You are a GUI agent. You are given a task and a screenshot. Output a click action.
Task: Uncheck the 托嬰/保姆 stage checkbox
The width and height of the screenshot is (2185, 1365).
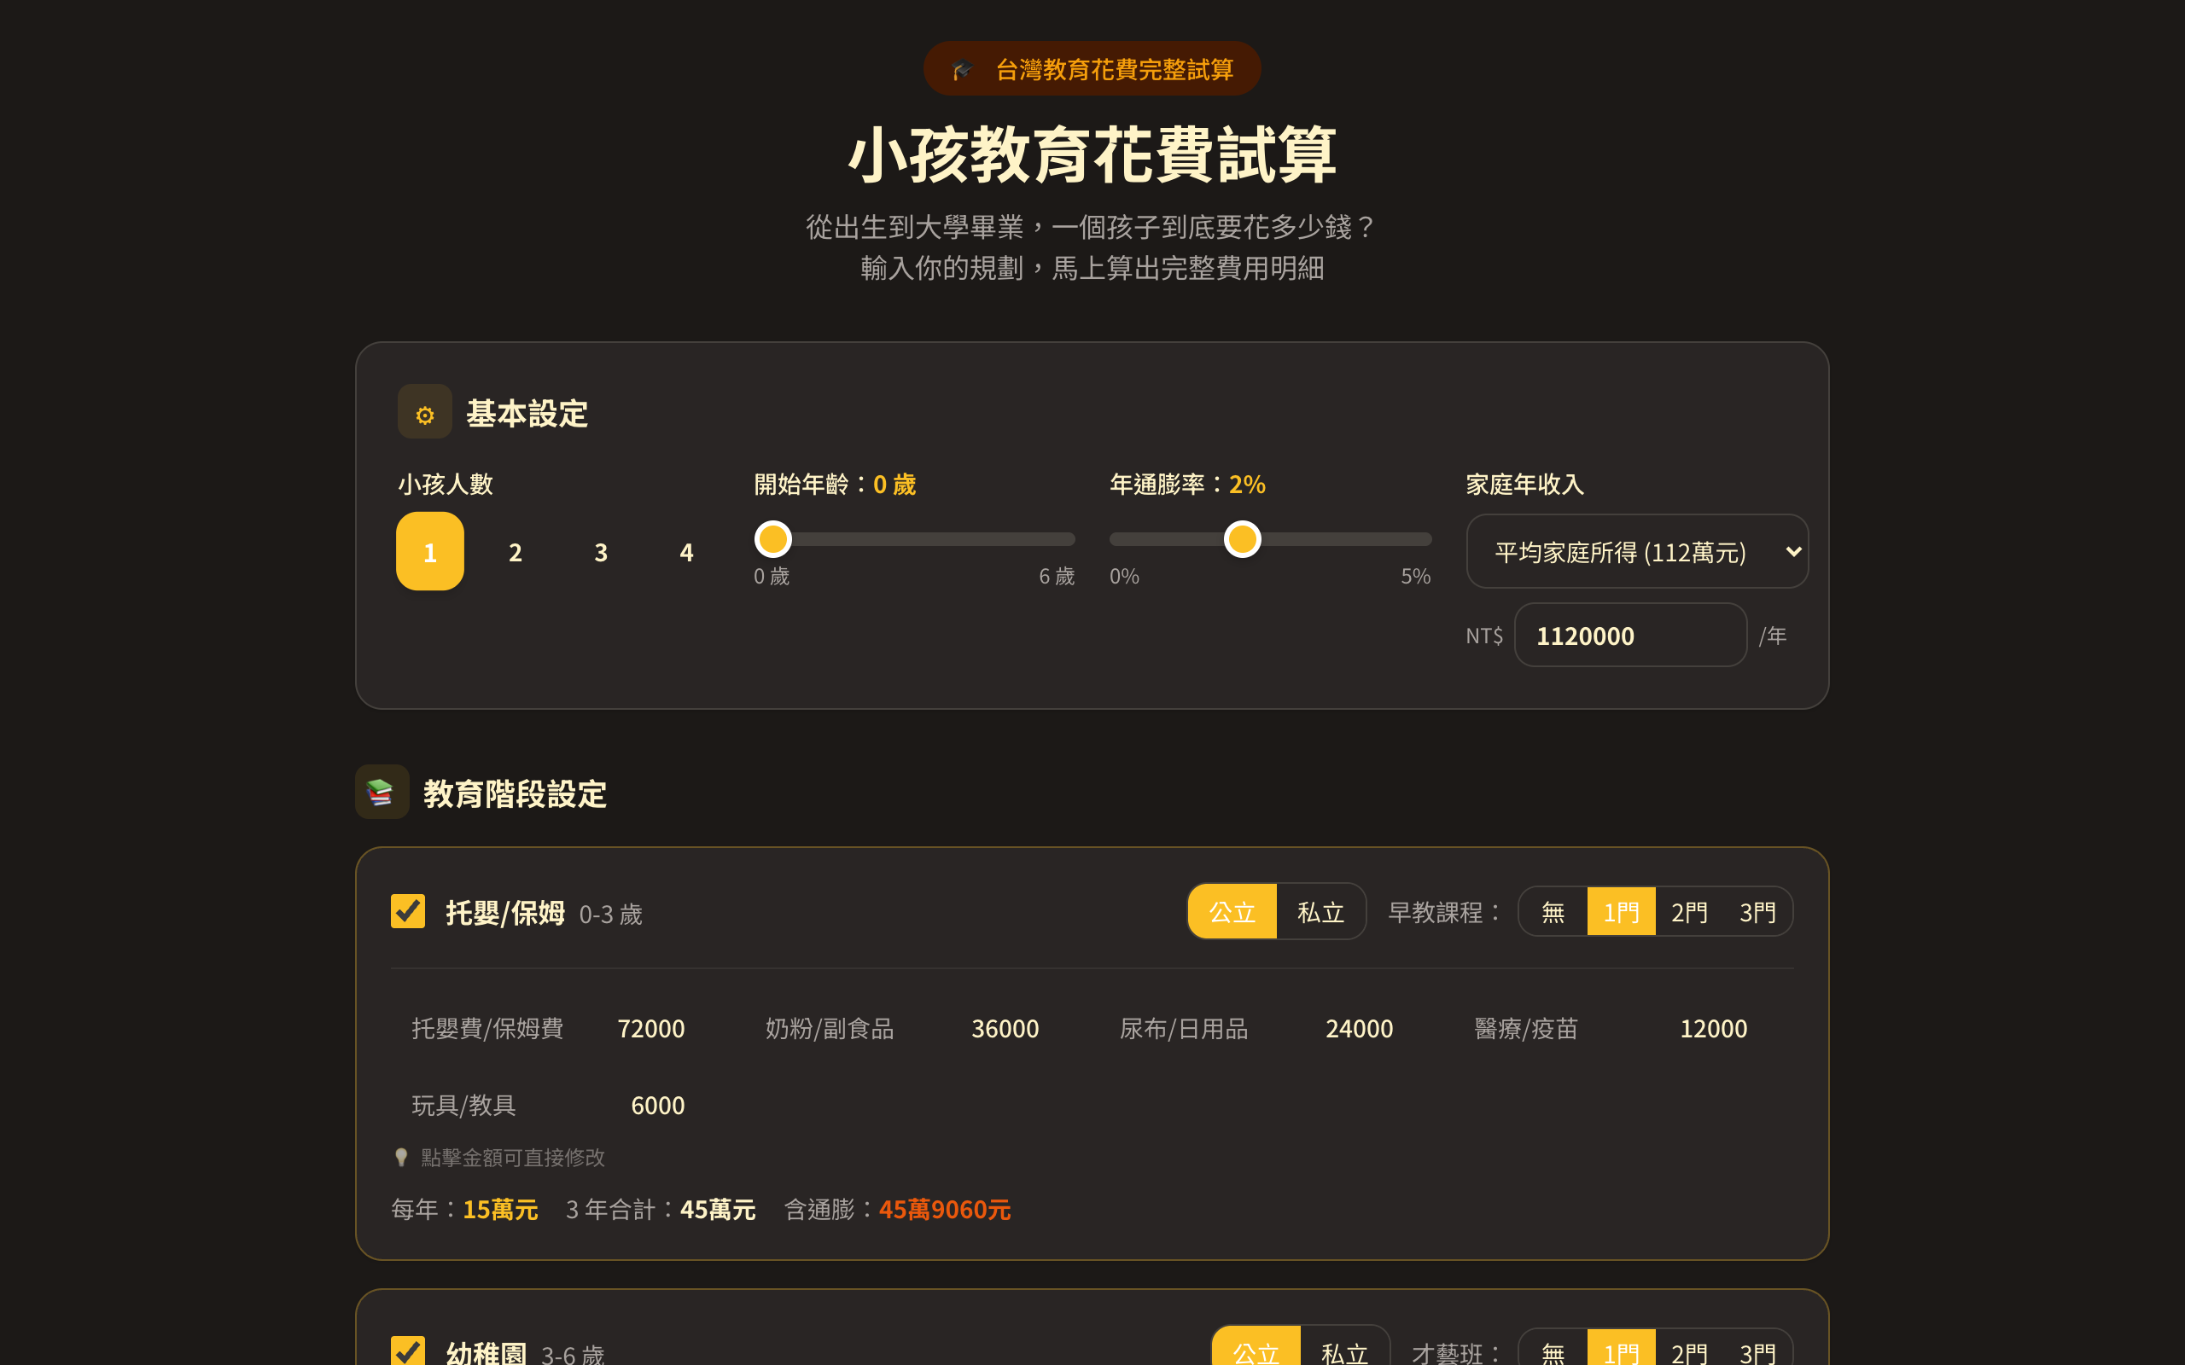[408, 911]
